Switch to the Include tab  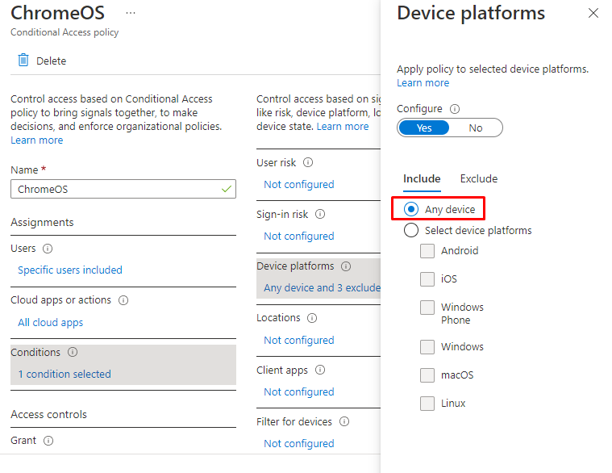click(x=422, y=178)
